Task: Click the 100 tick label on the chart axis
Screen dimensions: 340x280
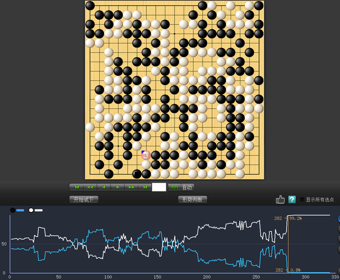Action: [x=108, y=277]
